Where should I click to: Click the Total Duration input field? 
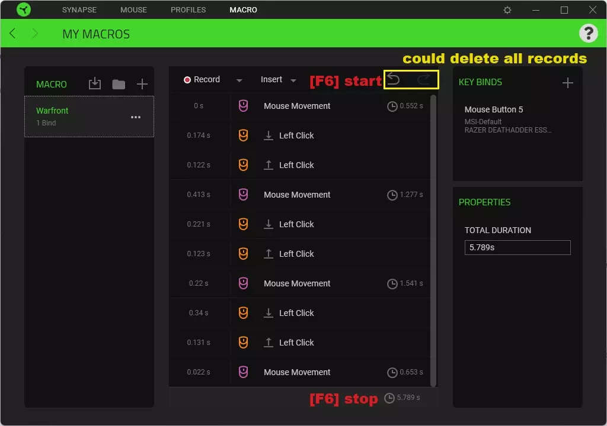tap(517, 247)
